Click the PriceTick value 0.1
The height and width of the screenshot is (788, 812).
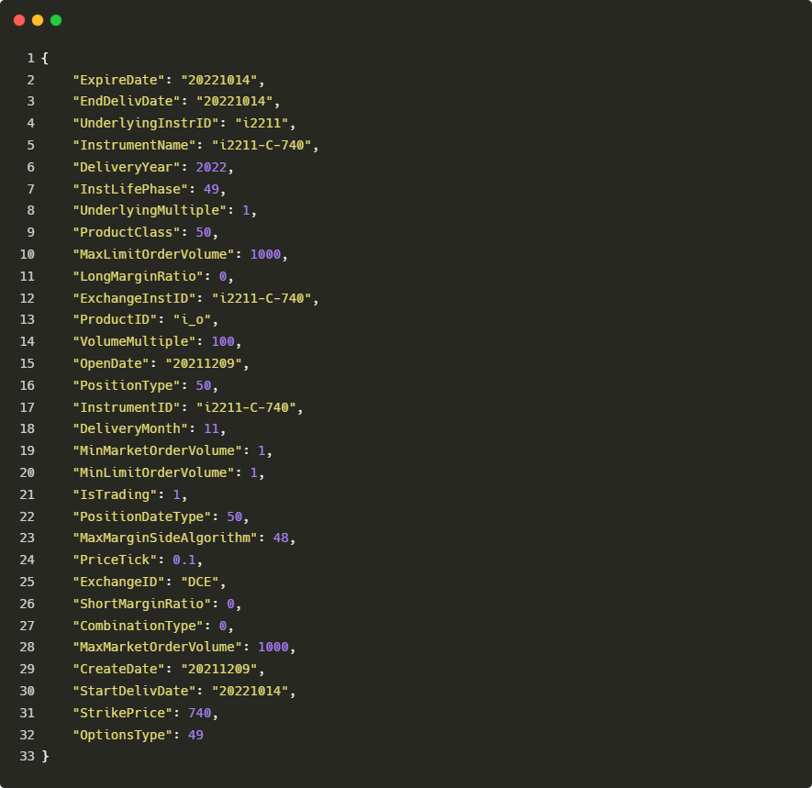pos(184,560)
